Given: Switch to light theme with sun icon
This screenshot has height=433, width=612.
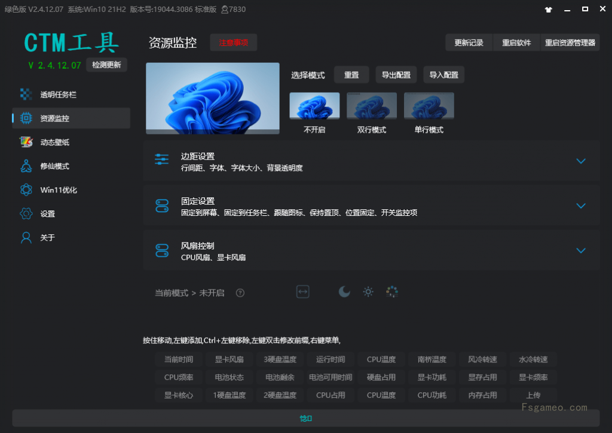Looking at the screenshot, I should click(x=368, y=292).
